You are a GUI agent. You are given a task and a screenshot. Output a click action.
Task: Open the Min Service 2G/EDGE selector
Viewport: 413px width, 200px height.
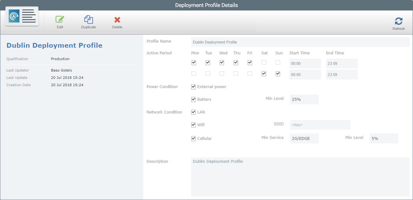[304, 138]
